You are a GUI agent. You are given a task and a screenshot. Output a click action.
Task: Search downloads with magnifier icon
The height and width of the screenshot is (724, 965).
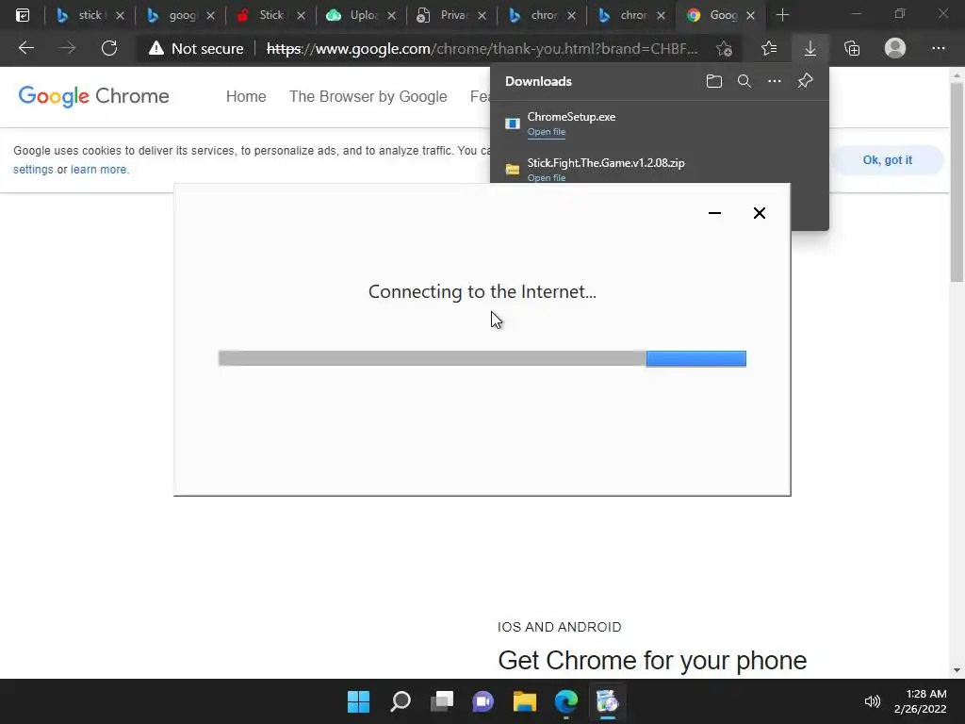744,81
